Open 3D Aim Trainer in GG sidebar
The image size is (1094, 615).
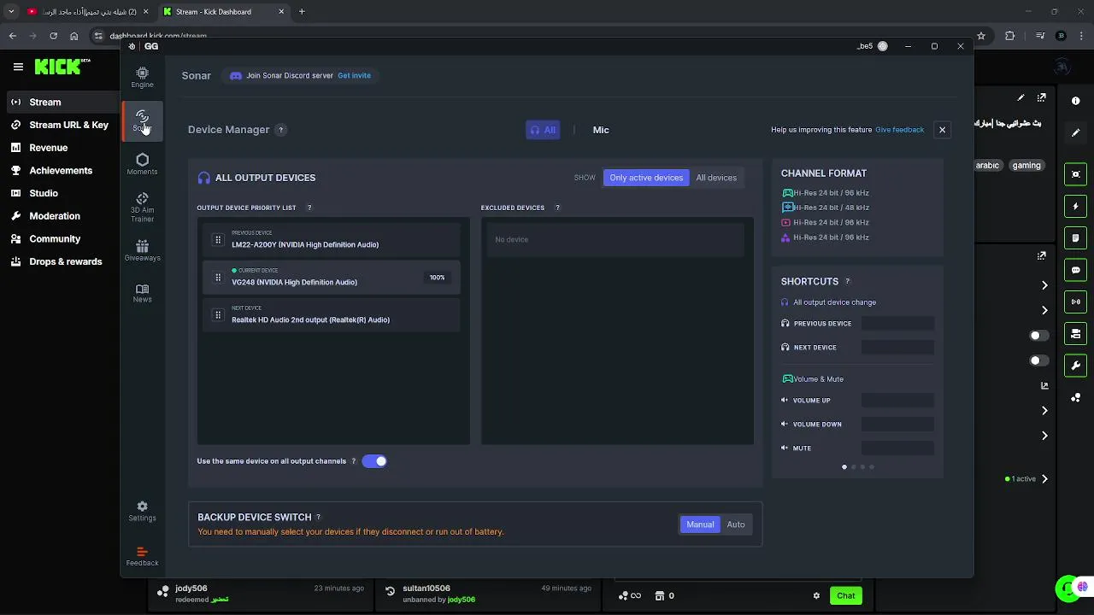(142, 208)
